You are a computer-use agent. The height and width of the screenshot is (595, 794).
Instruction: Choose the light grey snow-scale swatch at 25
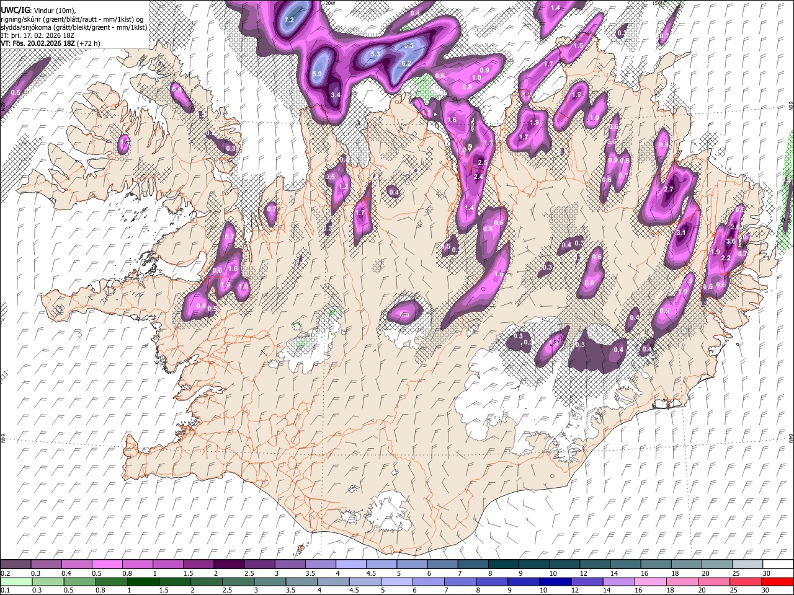(x=747, y=564)
